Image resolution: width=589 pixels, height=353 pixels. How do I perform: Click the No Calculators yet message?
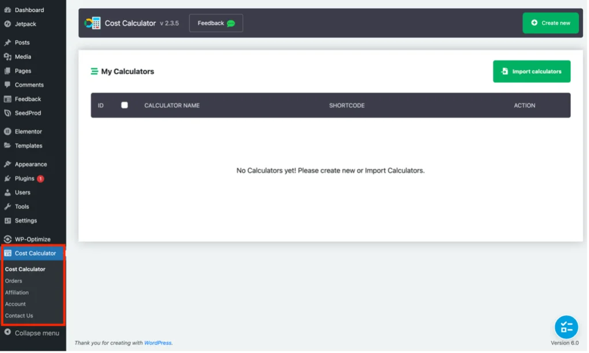click(331, 171)
